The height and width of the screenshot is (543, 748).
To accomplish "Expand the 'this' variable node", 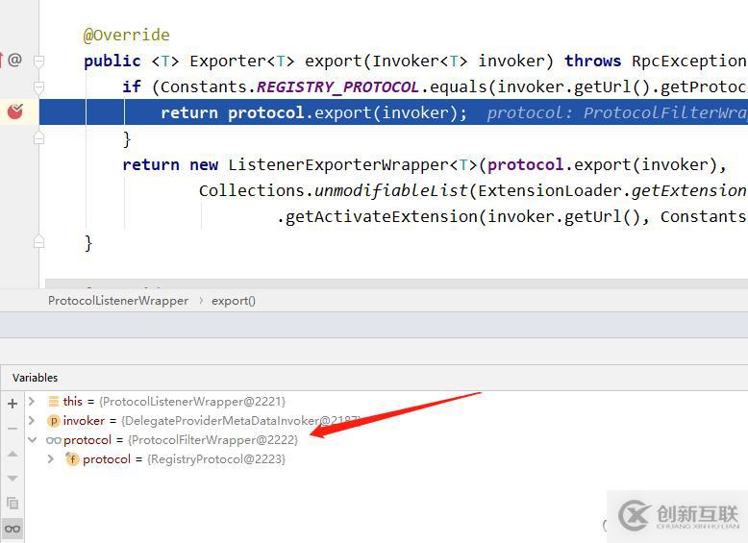I will click(x=32, y=402).
